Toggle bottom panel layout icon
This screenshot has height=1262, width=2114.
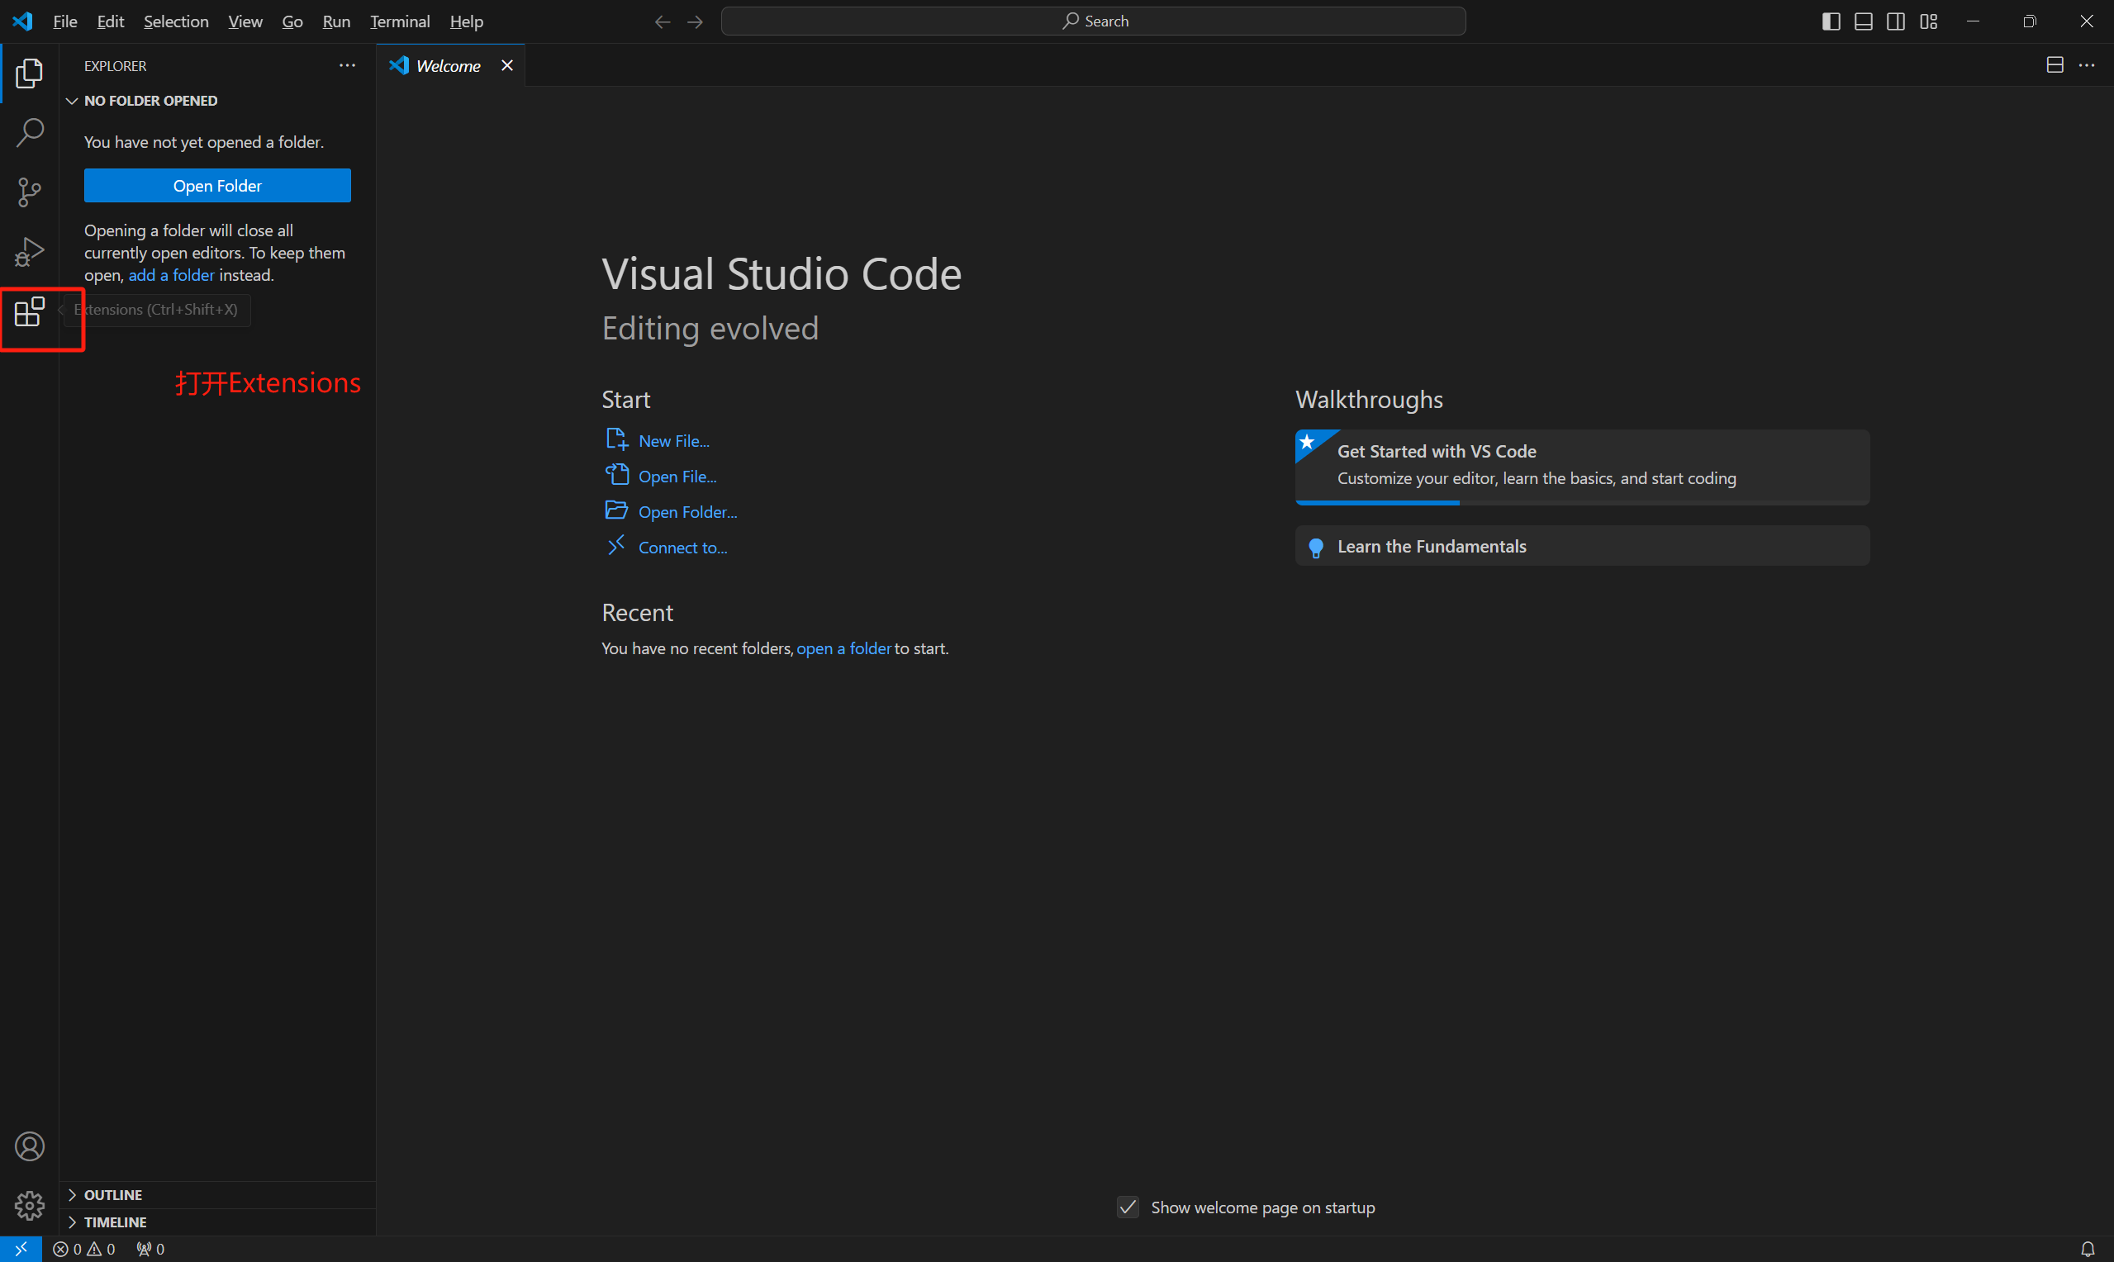[x=1863, y=21]
